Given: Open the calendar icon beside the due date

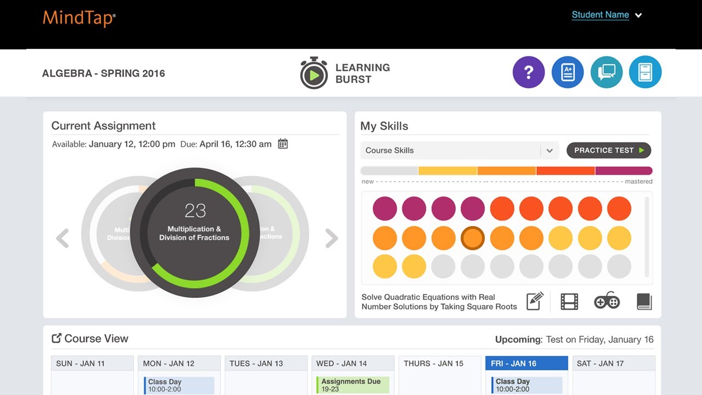Looking at the screenshot, I should 283,144.
